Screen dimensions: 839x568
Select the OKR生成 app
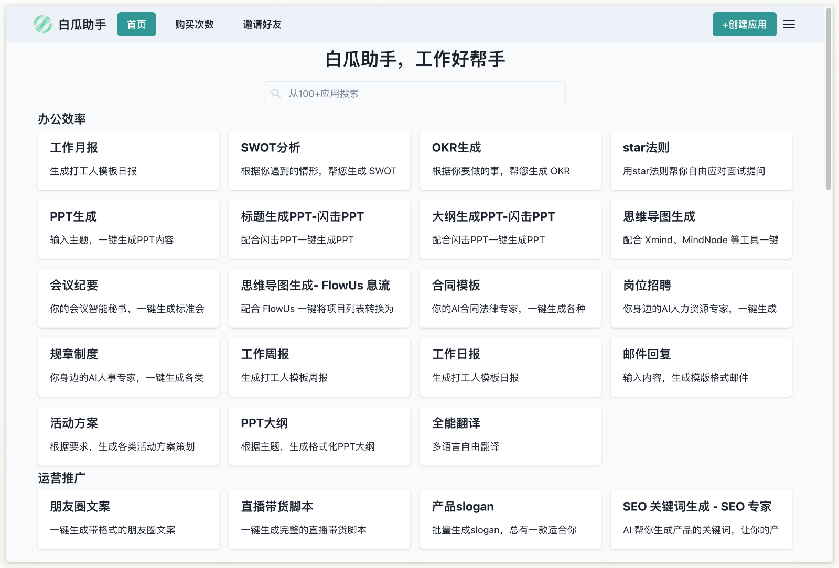click(510, 160)
